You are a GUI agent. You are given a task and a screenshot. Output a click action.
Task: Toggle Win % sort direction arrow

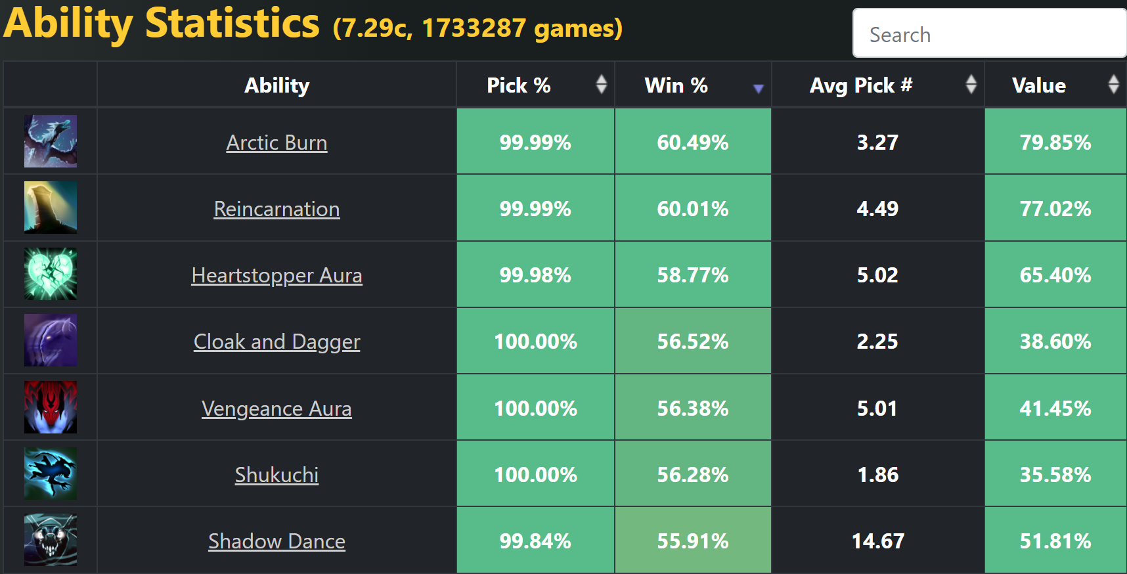[758, 88]
